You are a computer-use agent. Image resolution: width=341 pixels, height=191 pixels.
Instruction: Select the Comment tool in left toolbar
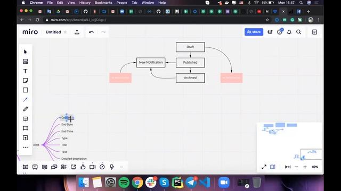tap(26, 119)
